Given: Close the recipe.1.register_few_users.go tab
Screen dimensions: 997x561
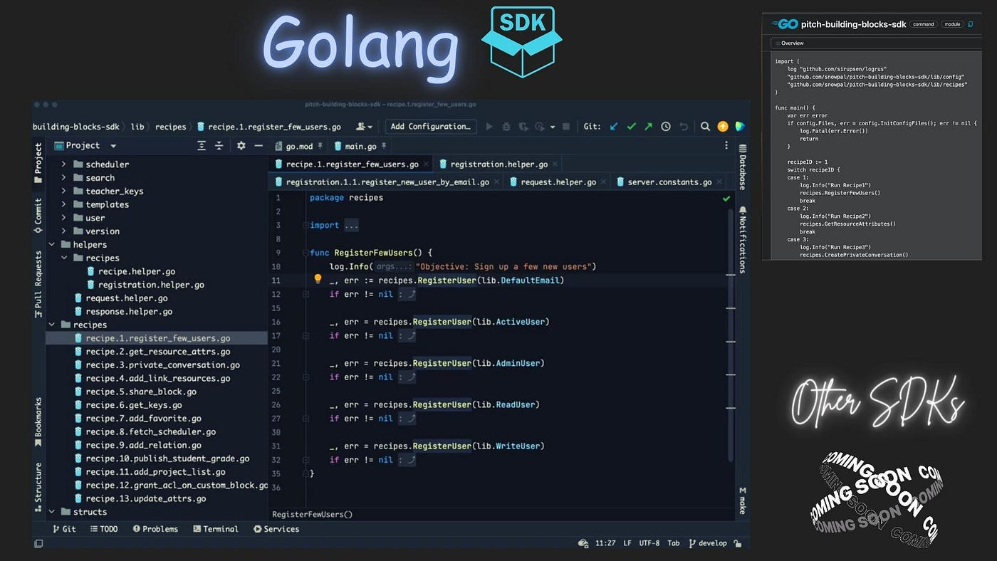Looking at the screenshot, I should 426,164.
